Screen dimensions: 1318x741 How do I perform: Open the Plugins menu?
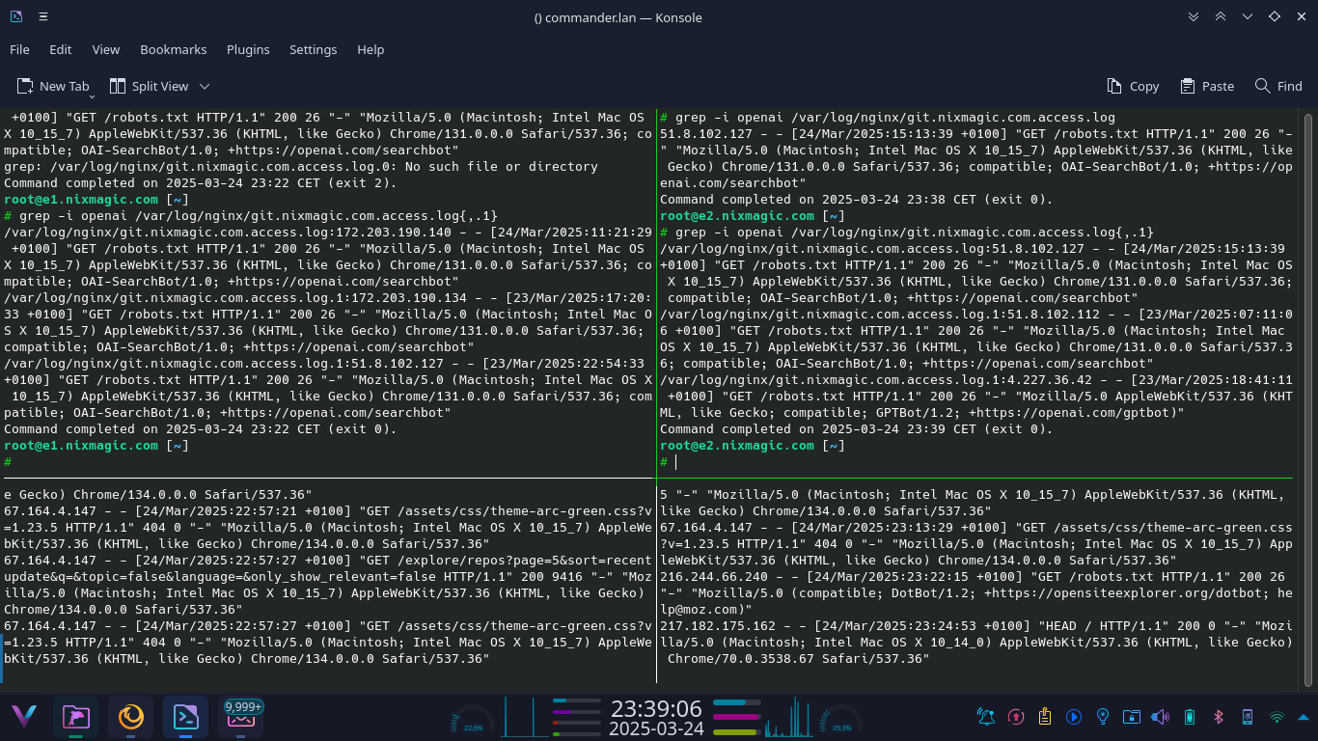[248, 49]
